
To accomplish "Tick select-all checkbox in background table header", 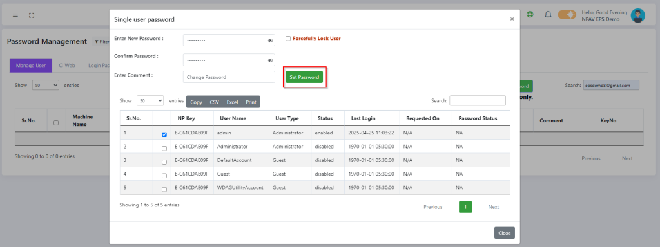I will [56, 123].
